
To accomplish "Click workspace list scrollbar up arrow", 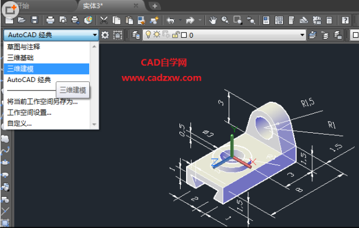I will [x=94, y=47].
